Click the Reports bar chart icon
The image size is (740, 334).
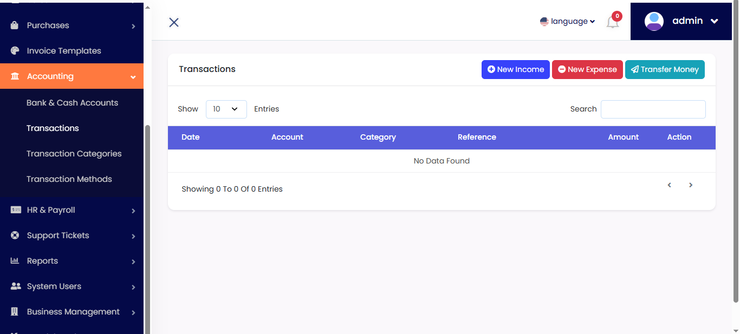(x=15, y=261)
